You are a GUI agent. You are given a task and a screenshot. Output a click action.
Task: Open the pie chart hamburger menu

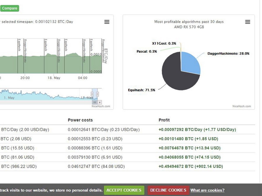[x=248, y=22]
